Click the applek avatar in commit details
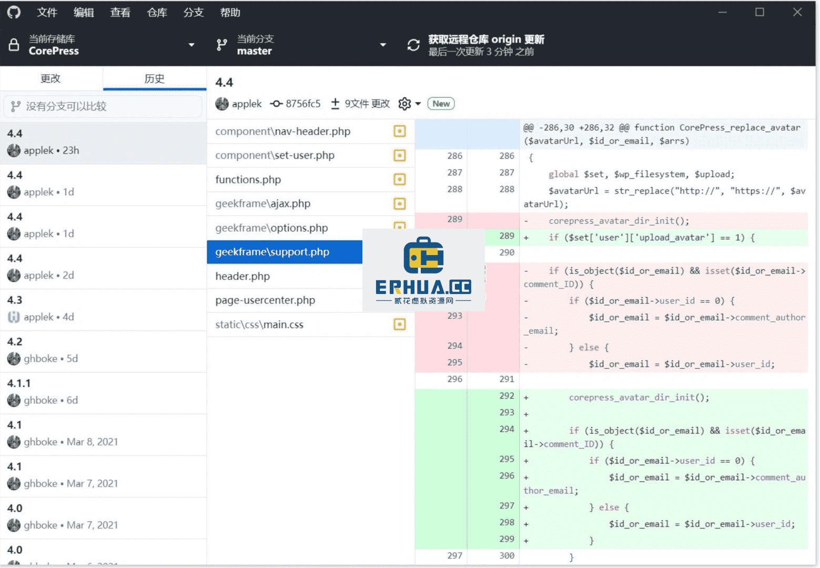The image size is (820, 568). coord(222,104)
